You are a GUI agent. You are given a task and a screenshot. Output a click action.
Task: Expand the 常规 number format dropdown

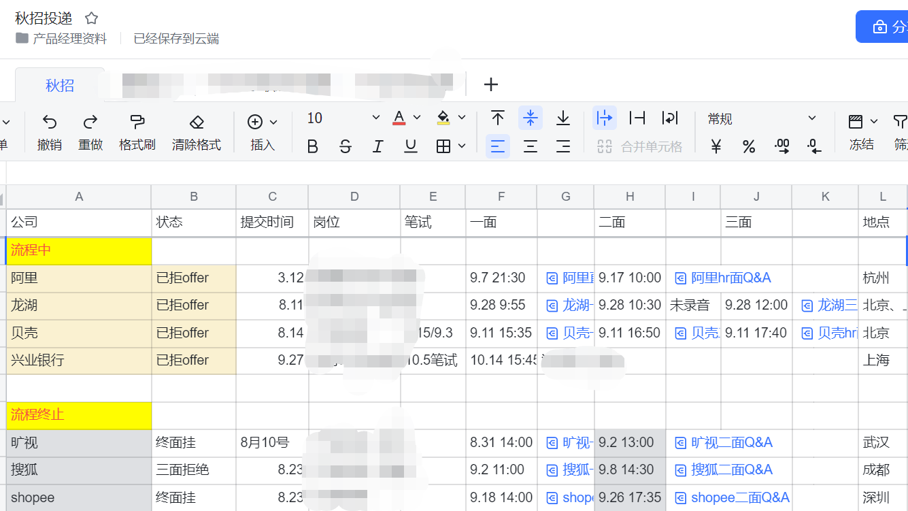(811, 118)
